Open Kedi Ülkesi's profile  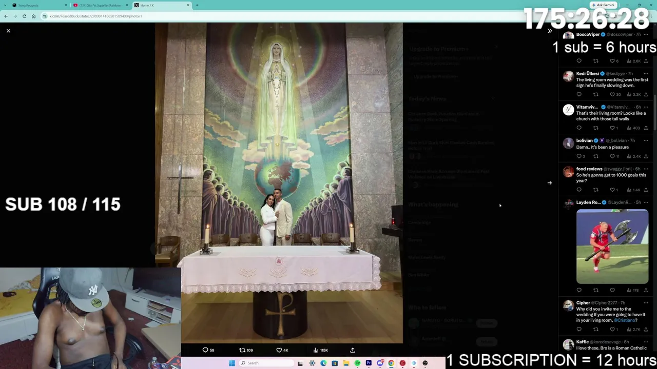pos(588,73)
